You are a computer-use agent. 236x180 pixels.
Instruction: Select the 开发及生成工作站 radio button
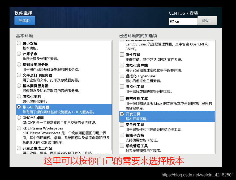(x=19, y=148)
